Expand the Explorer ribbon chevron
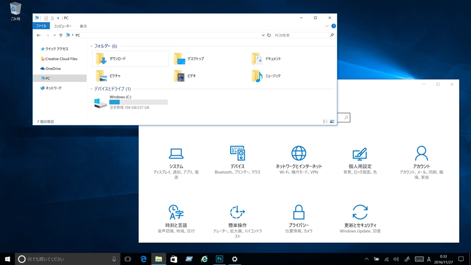Screen dimensions: 471x265 [327, 26]
